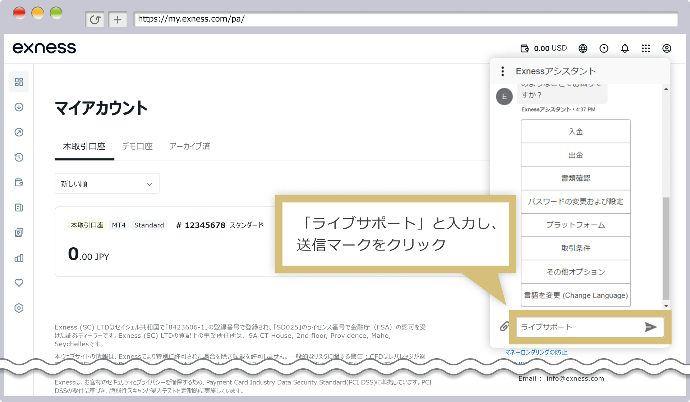
Task: Choose その他オプション in chat
Action: (576, 272)
